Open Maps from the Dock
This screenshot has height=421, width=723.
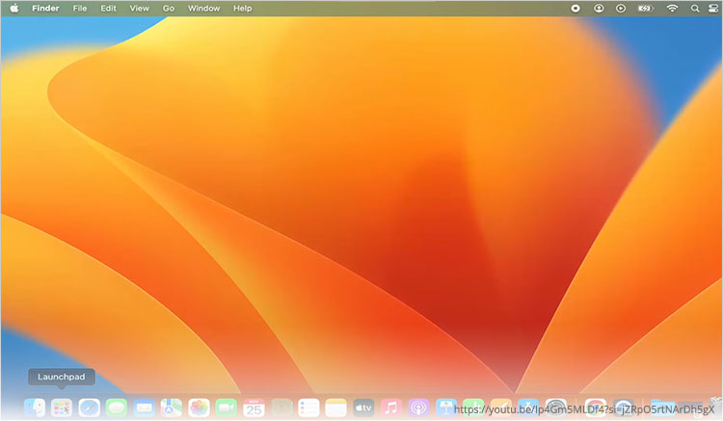coord(171,408)
